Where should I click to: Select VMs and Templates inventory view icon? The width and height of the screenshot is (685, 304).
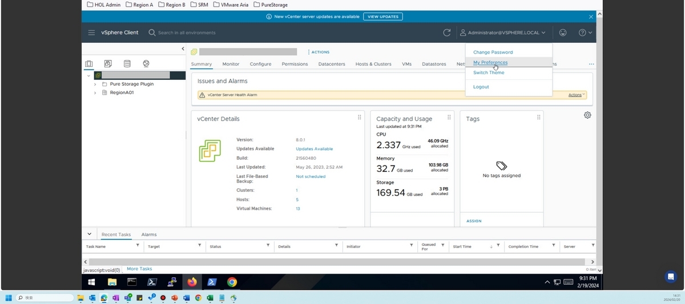click(x=108, y=64)
